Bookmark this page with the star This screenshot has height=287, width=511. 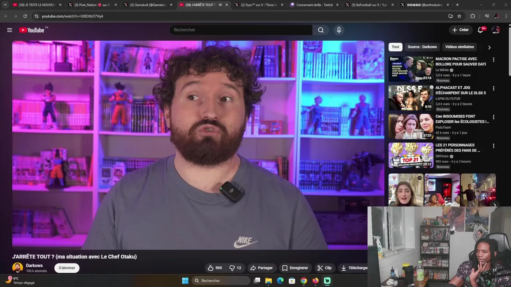(x=460, y=16)
